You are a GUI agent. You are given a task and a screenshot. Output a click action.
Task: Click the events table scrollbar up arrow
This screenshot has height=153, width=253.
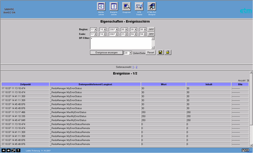coord(251,72)
